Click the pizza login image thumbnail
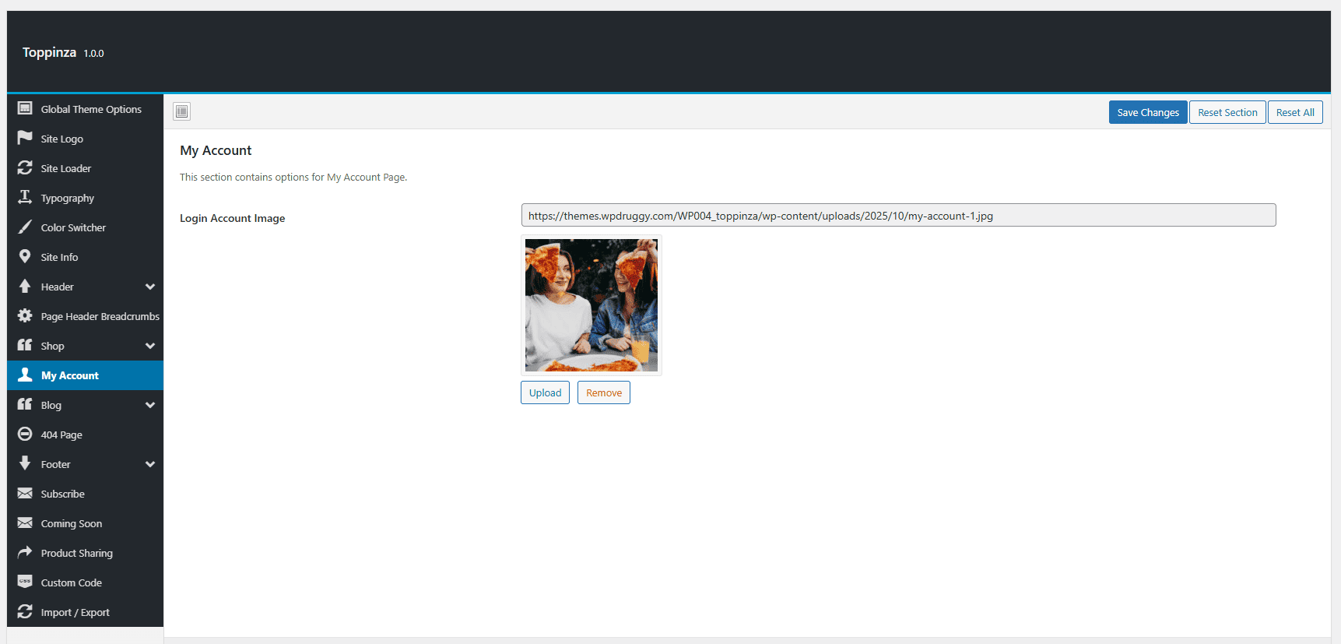 [592, 305]
